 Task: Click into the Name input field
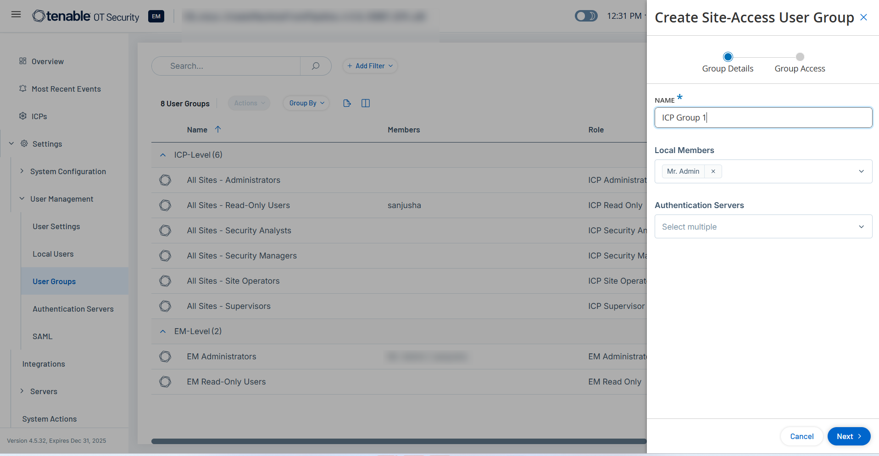[x=763, y=118]
